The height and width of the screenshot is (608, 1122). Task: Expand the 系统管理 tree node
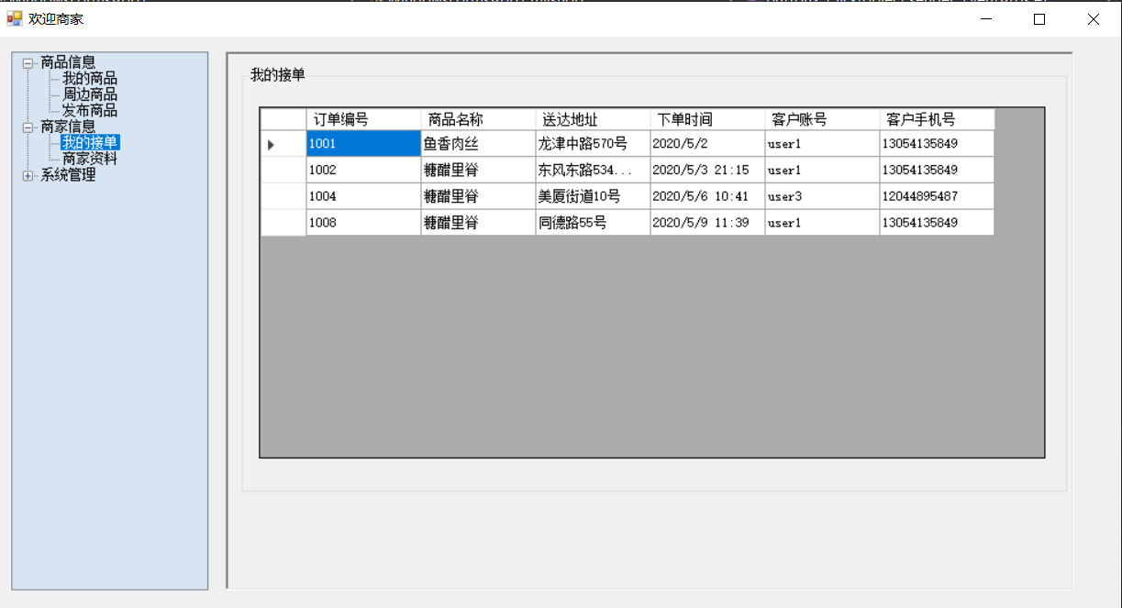(28, 175)
